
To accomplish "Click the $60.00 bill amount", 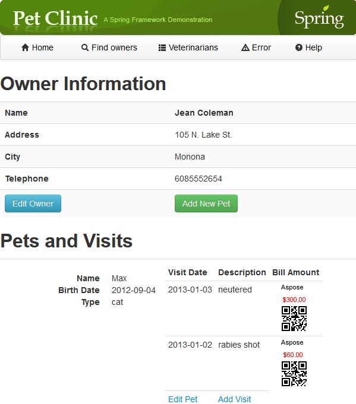I will coord(293,355).
